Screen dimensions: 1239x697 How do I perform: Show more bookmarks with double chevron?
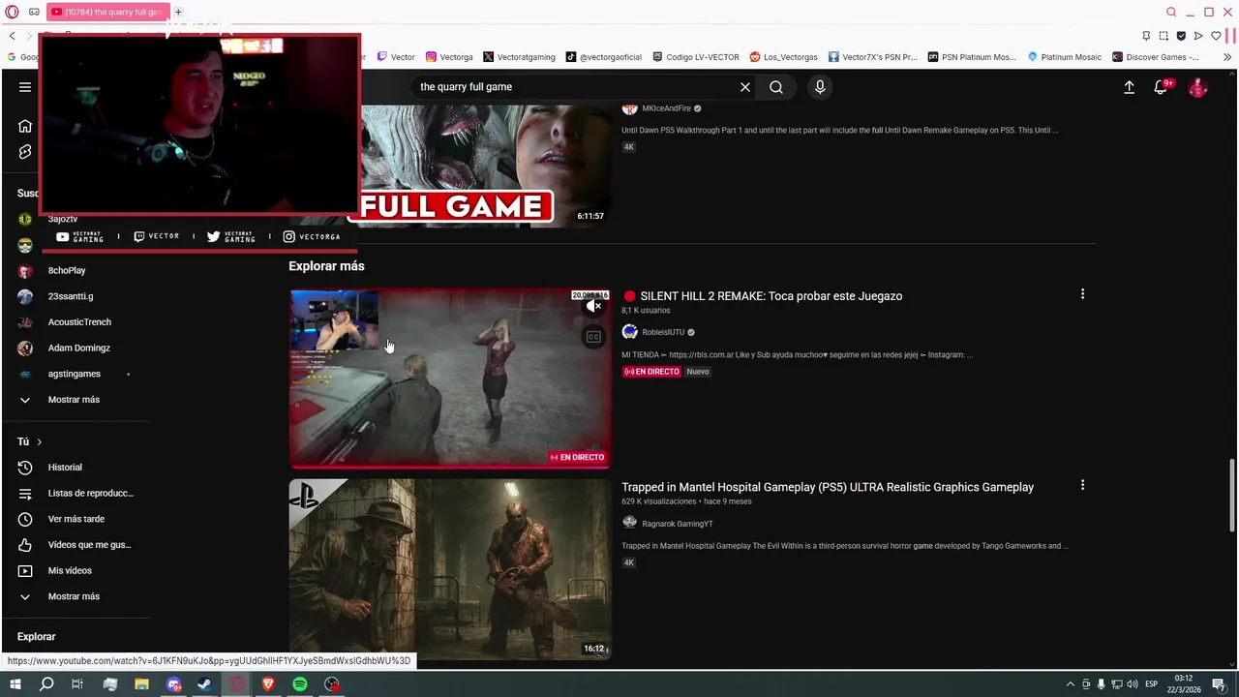coord(1227,57)
